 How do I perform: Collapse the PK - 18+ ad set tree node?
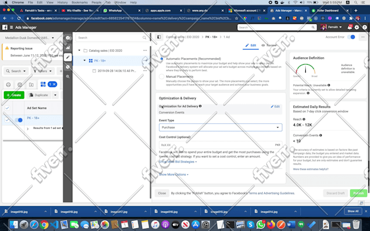[x=84, y=60]
